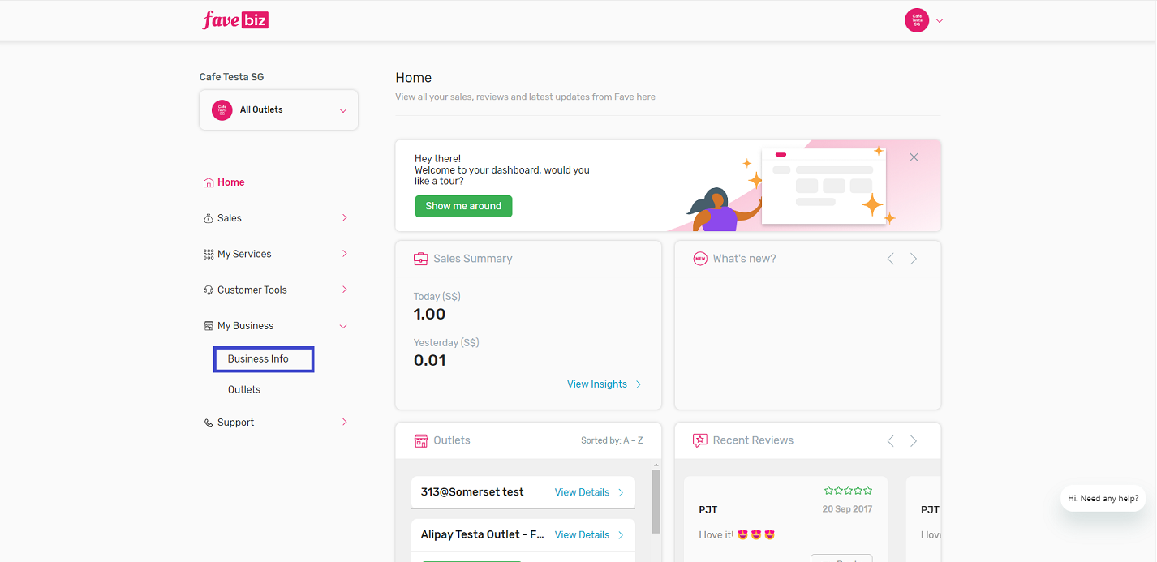Open the Cafe Testa SG account avatar

tap(916, 20)
